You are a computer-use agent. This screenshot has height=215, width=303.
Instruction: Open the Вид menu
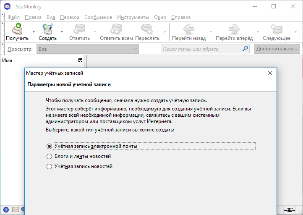[51, 17]
